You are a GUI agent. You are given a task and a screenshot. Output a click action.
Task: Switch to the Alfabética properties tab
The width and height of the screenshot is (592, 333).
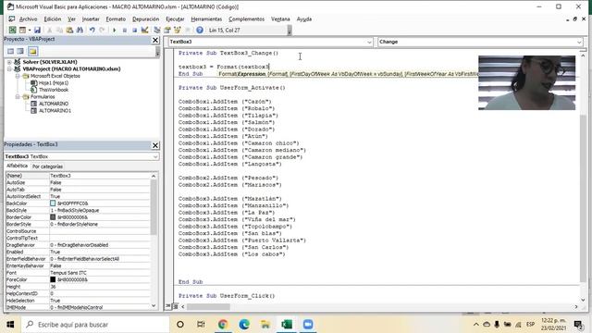pos(17,166)
